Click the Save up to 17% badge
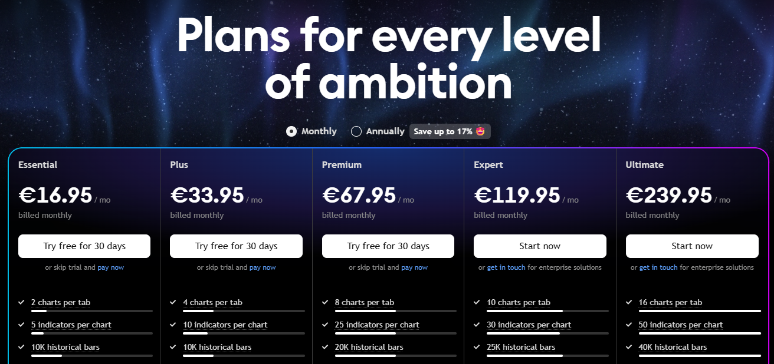The image size is (774, 364). (450, 131)
